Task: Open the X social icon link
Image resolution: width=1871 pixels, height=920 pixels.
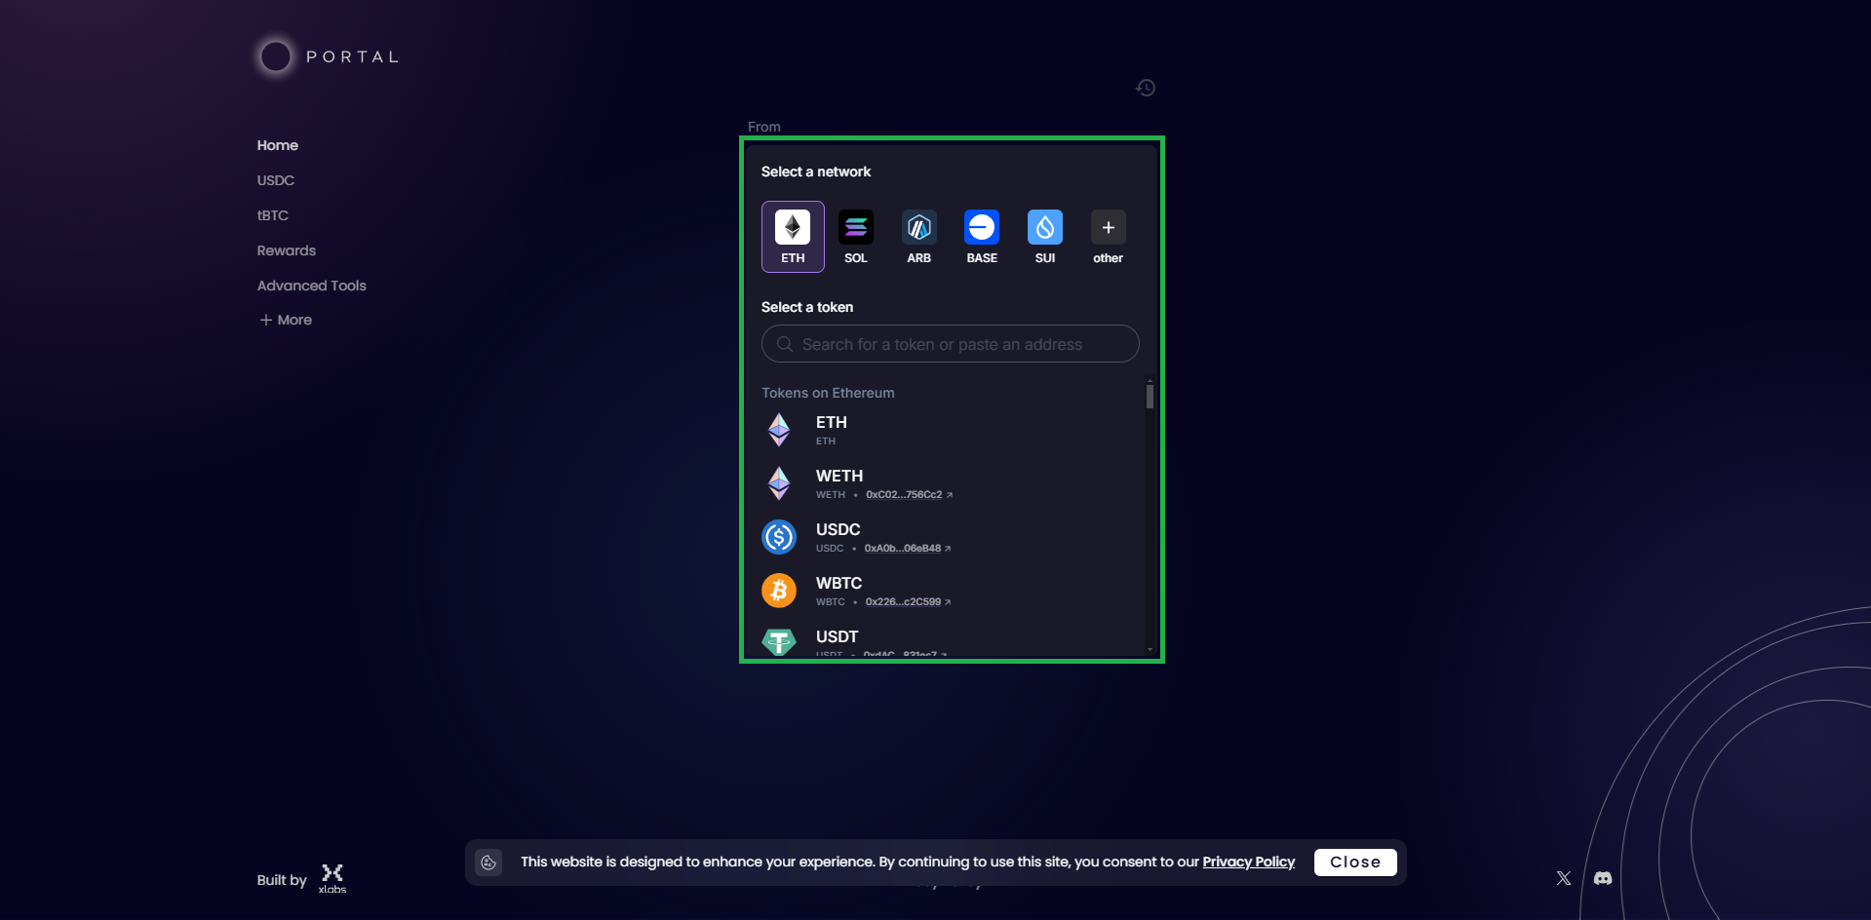Action: [x=1564, y=878]
